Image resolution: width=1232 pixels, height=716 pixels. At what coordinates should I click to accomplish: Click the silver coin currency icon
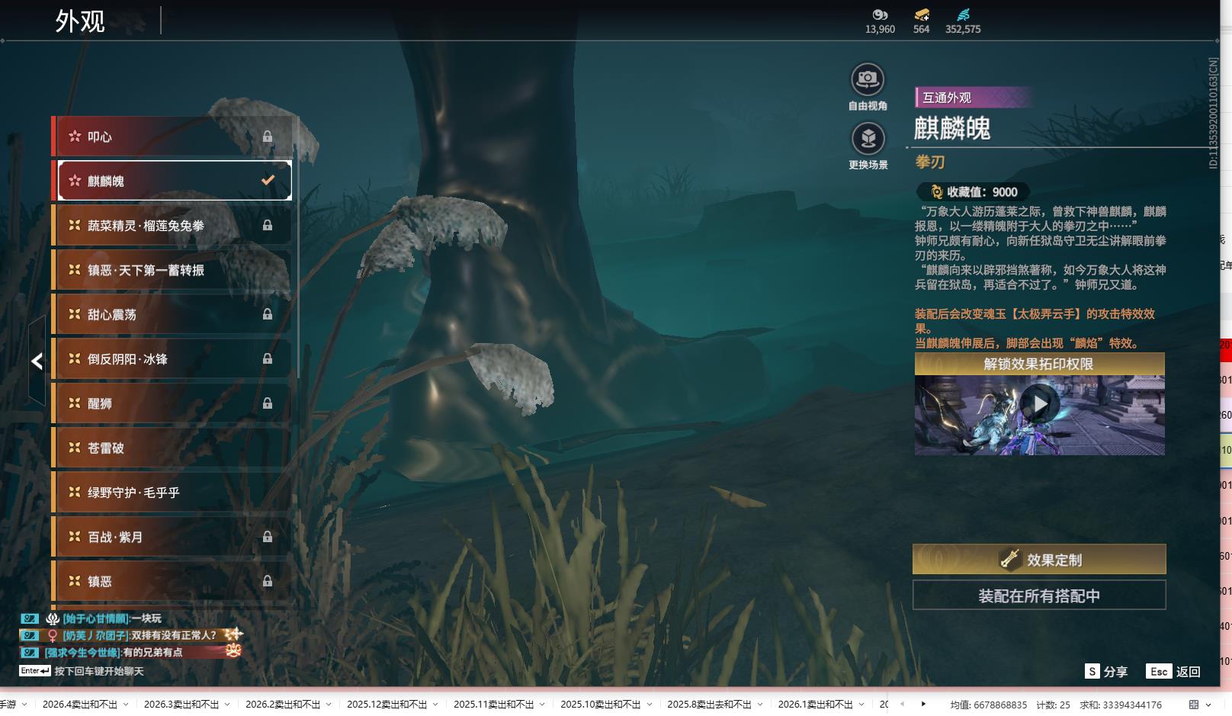coord(880,14)
